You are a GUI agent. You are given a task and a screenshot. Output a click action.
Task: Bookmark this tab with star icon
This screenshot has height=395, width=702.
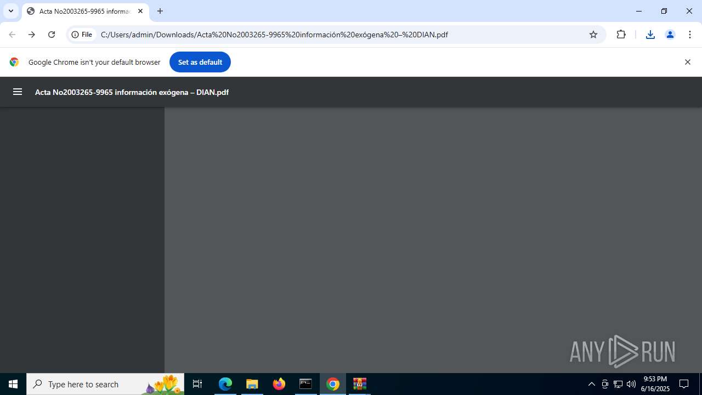[593, 35]
